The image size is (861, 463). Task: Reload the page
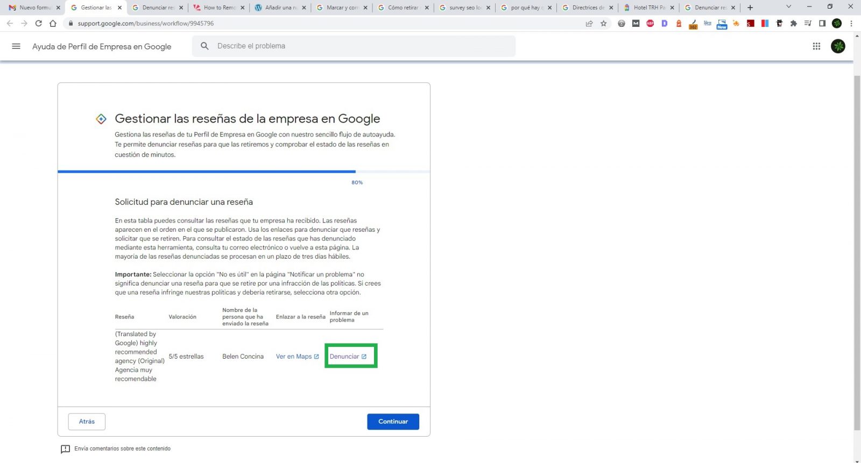click(38, 24)
